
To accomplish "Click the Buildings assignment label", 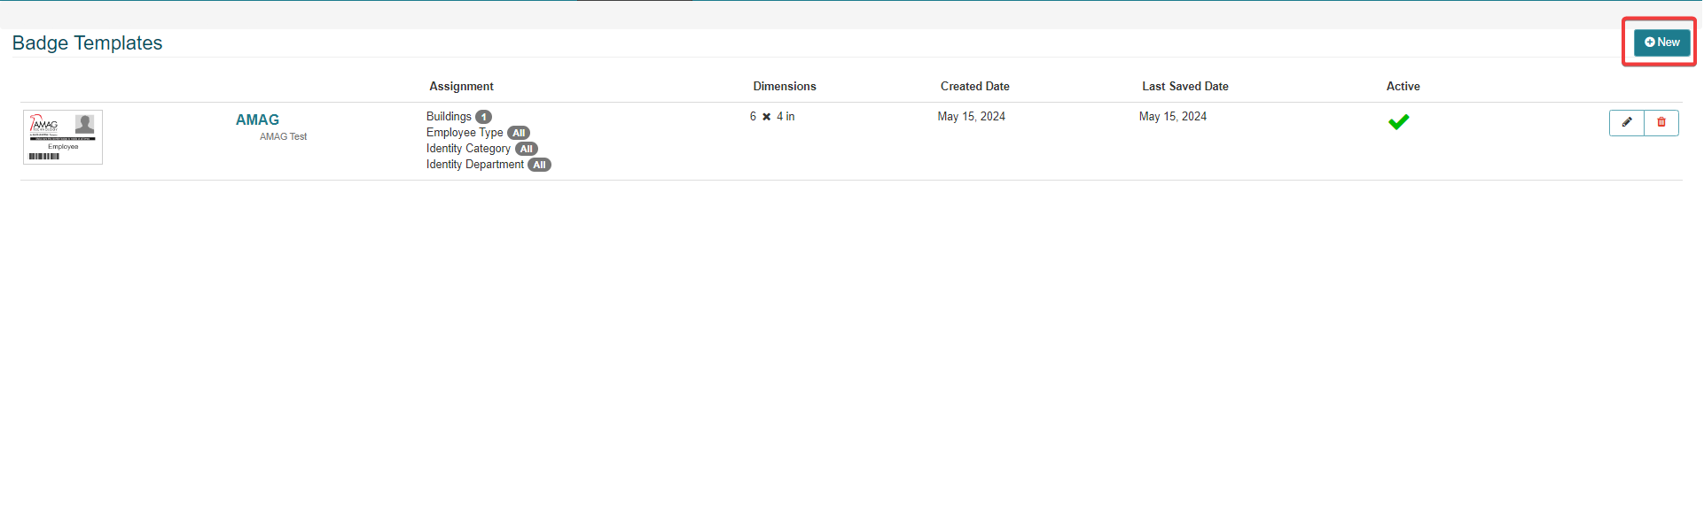I will (x=449, y=117).
